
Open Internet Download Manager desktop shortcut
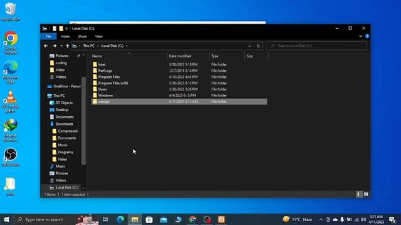pos(11,131)
